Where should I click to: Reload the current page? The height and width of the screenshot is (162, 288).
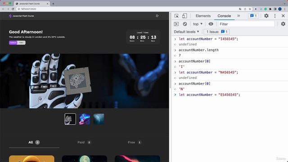click(13, 9)
